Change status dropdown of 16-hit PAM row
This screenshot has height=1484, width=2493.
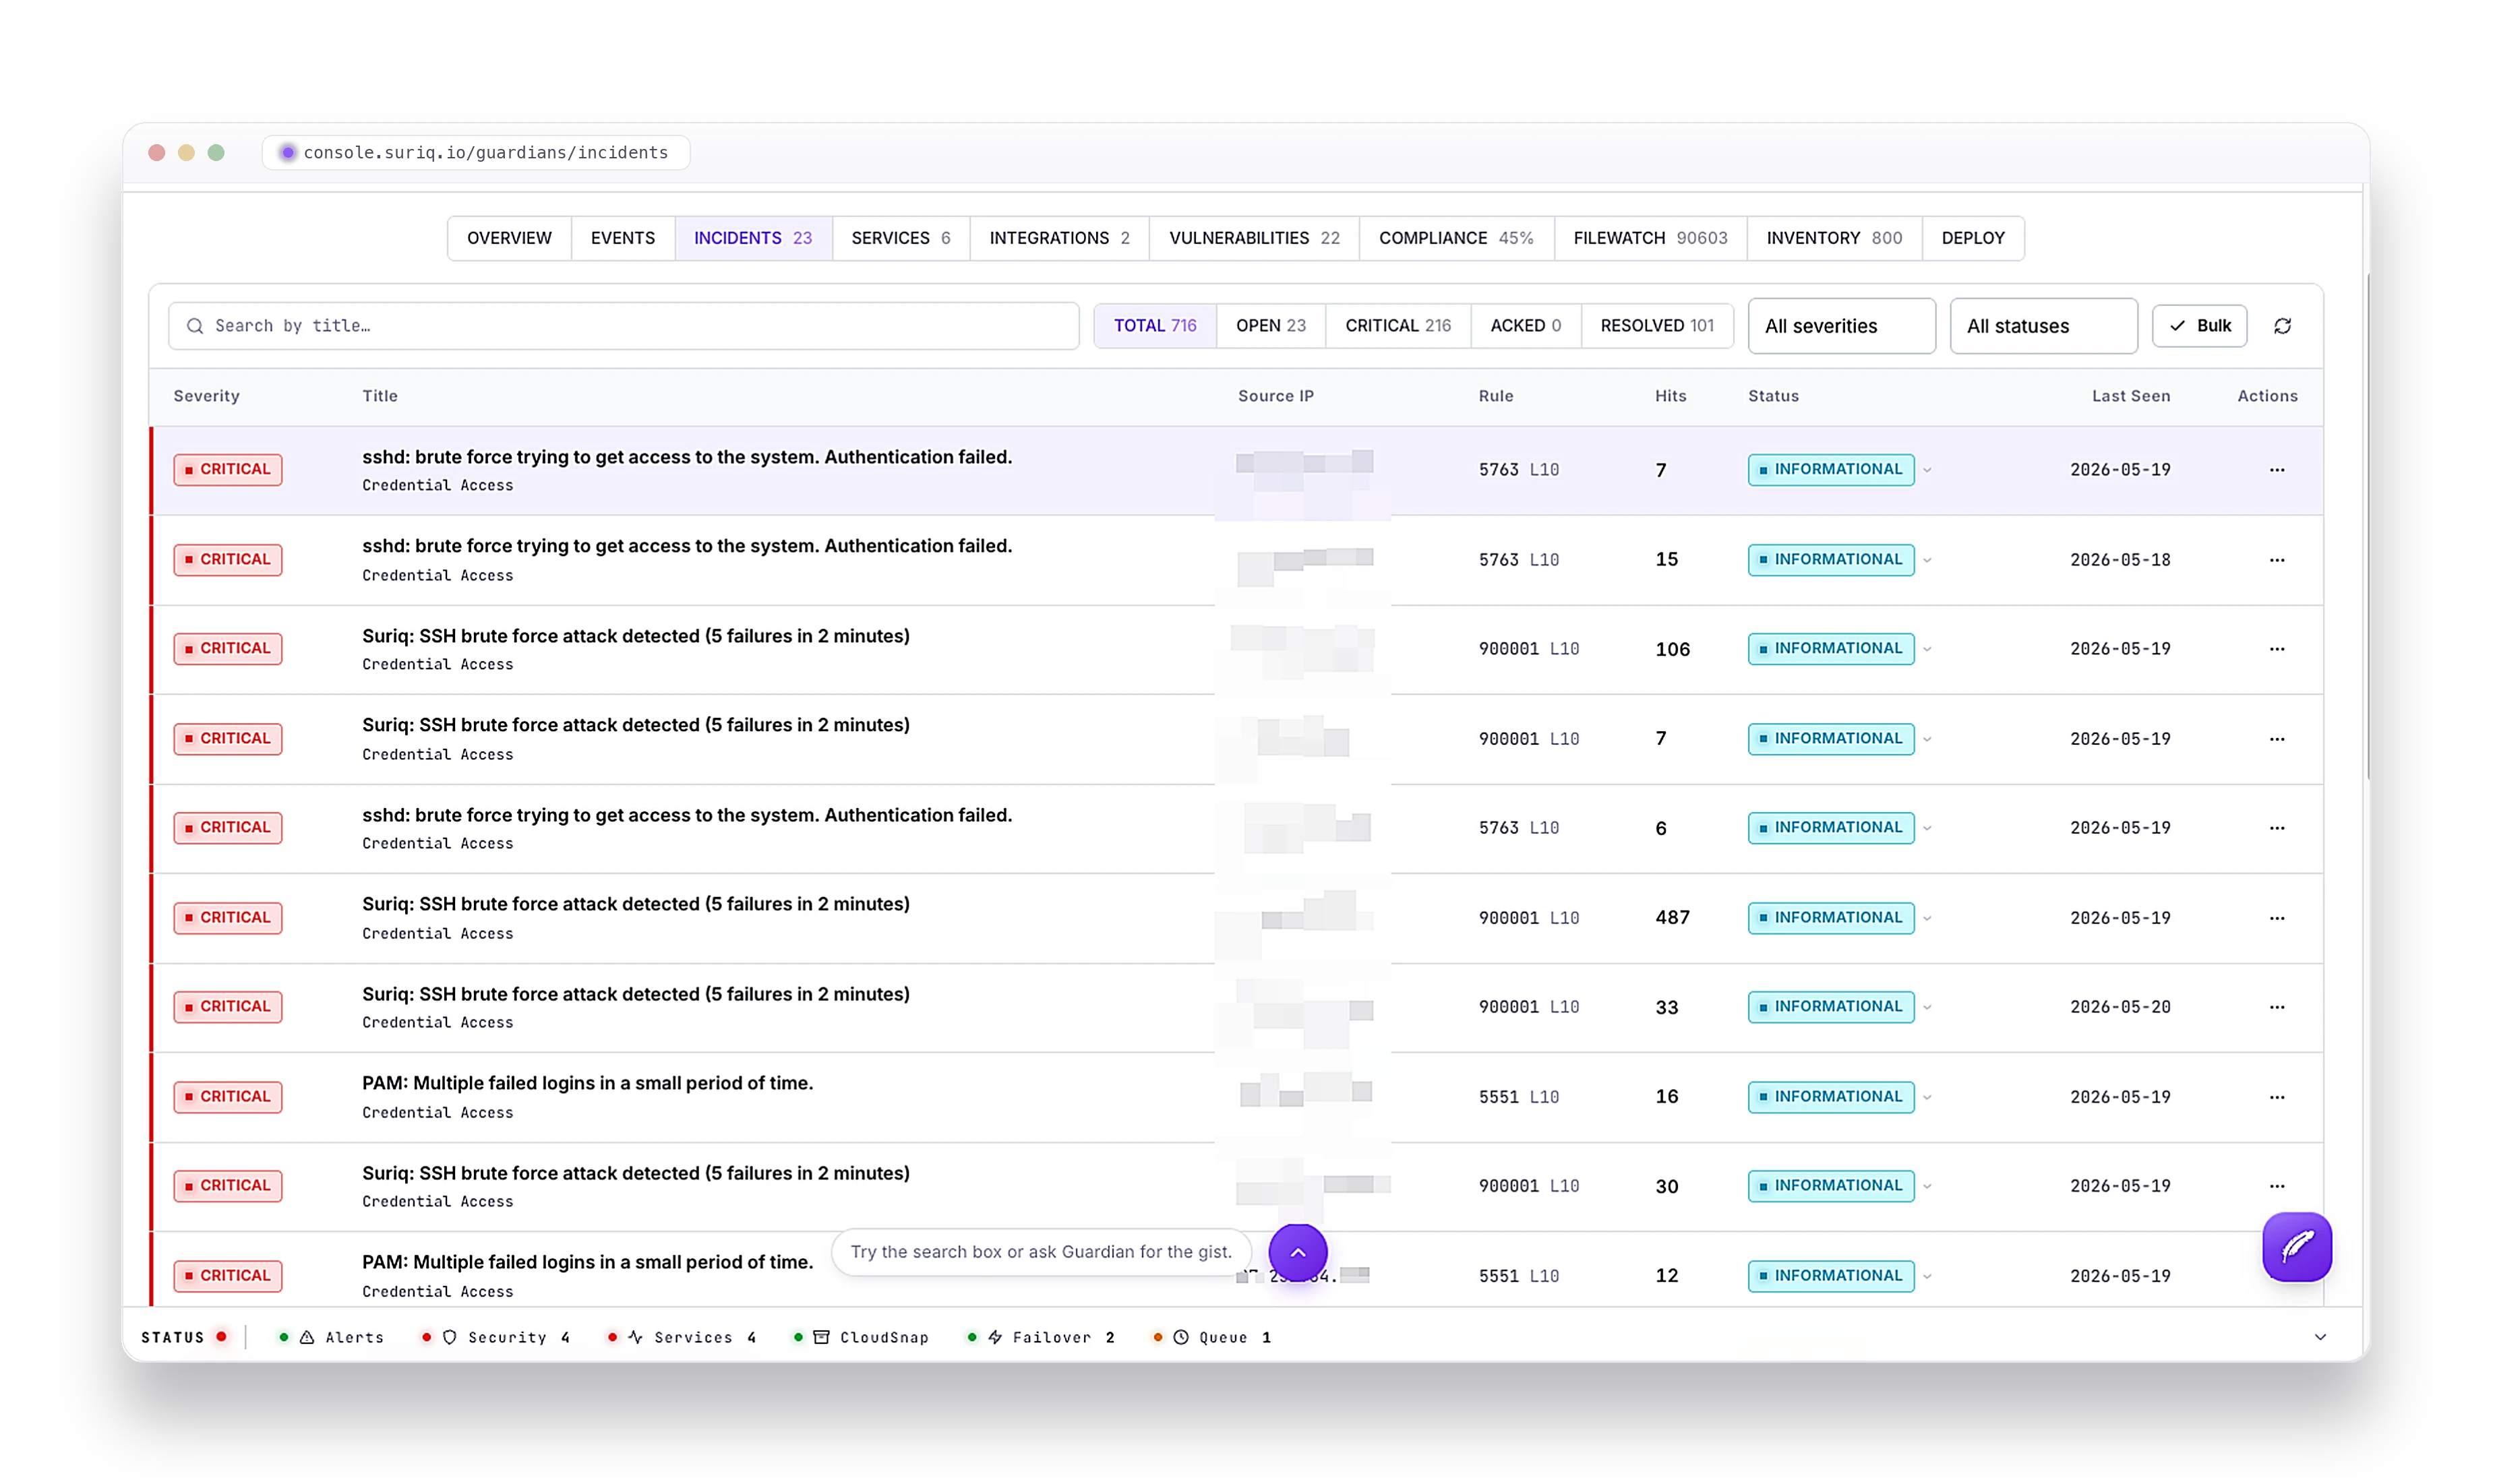(x=1839, y=1096)
